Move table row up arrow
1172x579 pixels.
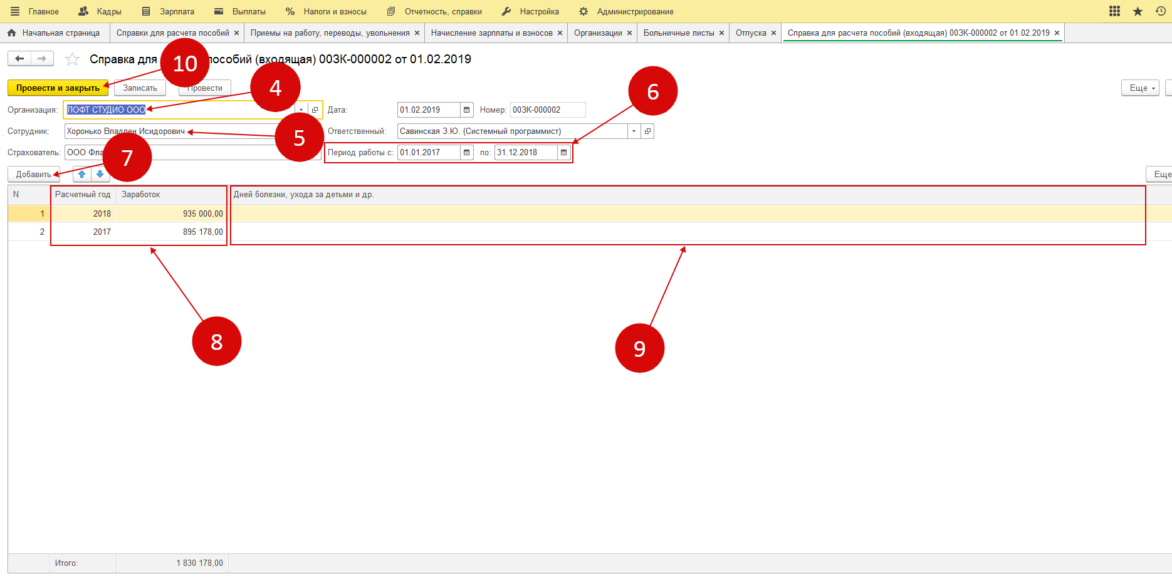tap(81, 175)
